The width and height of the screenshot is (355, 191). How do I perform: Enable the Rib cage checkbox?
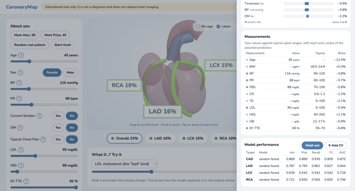click(198, 26)
